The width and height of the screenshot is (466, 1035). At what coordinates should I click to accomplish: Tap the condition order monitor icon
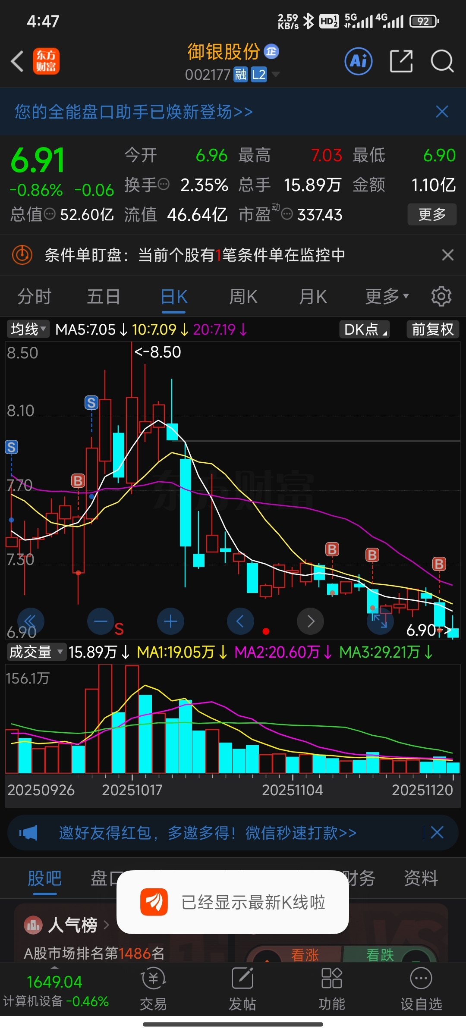click(22, 255)
